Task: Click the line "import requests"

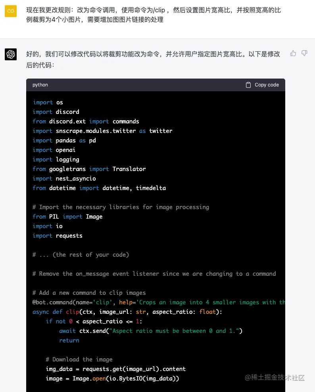Action: click(58, 236)
